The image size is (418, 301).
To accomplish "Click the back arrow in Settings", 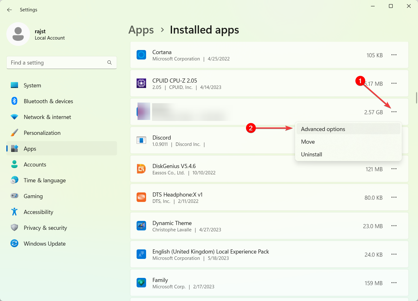I will click(x=9, y=10).
